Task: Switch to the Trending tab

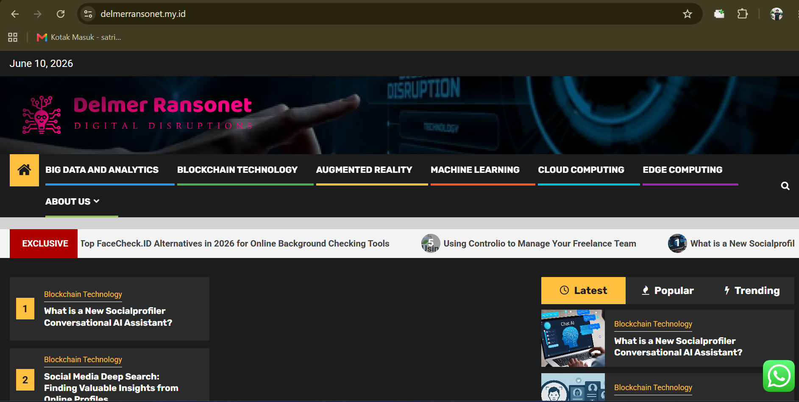Action: tap(752, 291)
